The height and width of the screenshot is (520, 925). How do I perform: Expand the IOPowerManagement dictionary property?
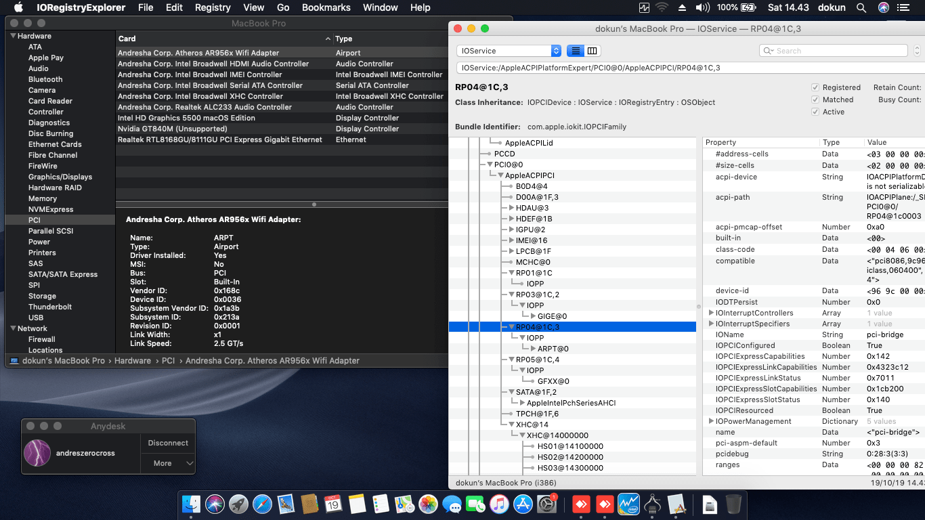click(x=710, y=421)
